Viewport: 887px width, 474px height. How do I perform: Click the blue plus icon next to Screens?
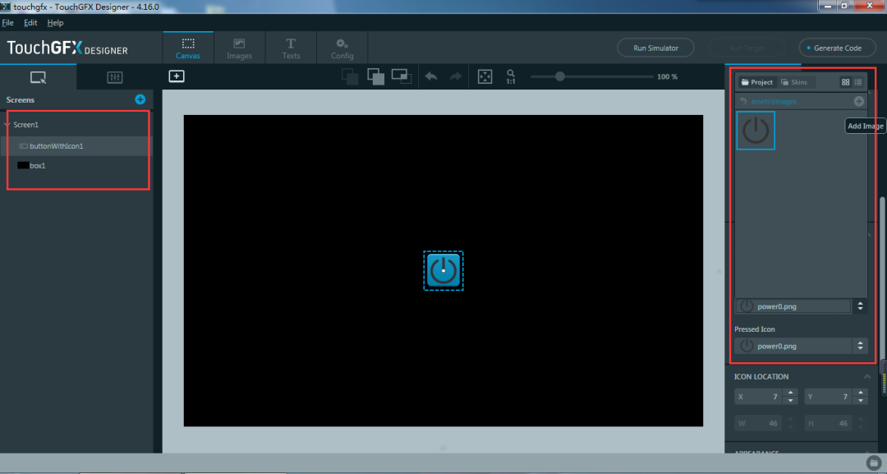tap(140, 99)
